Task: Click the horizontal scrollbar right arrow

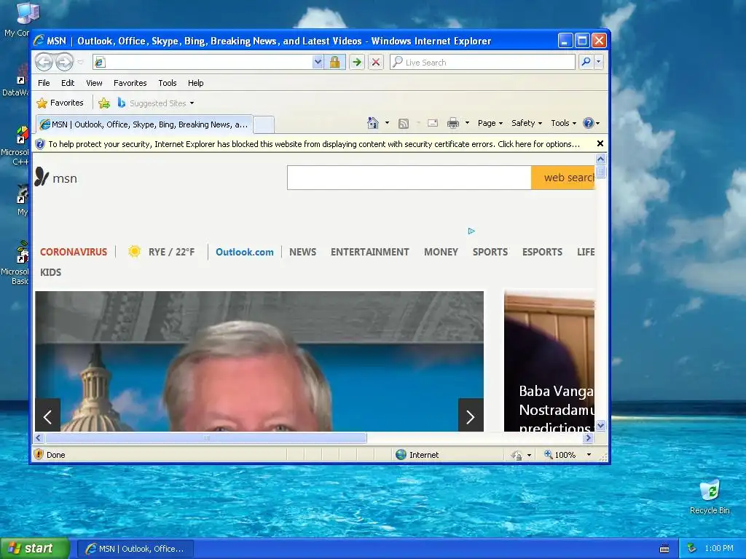Action: (x=589, y=437)
